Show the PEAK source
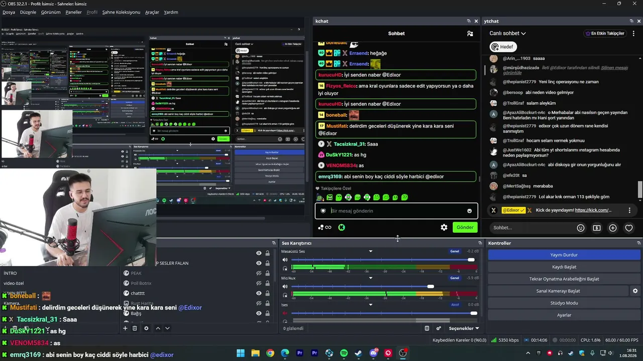643x361 pixels. pyautogui.click(x=259, y=273)
